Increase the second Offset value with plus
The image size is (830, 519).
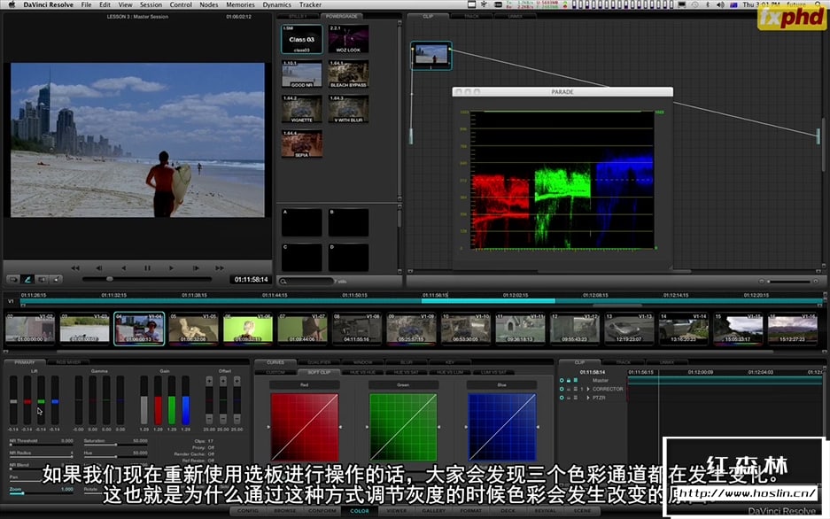[x=223, y=381]
